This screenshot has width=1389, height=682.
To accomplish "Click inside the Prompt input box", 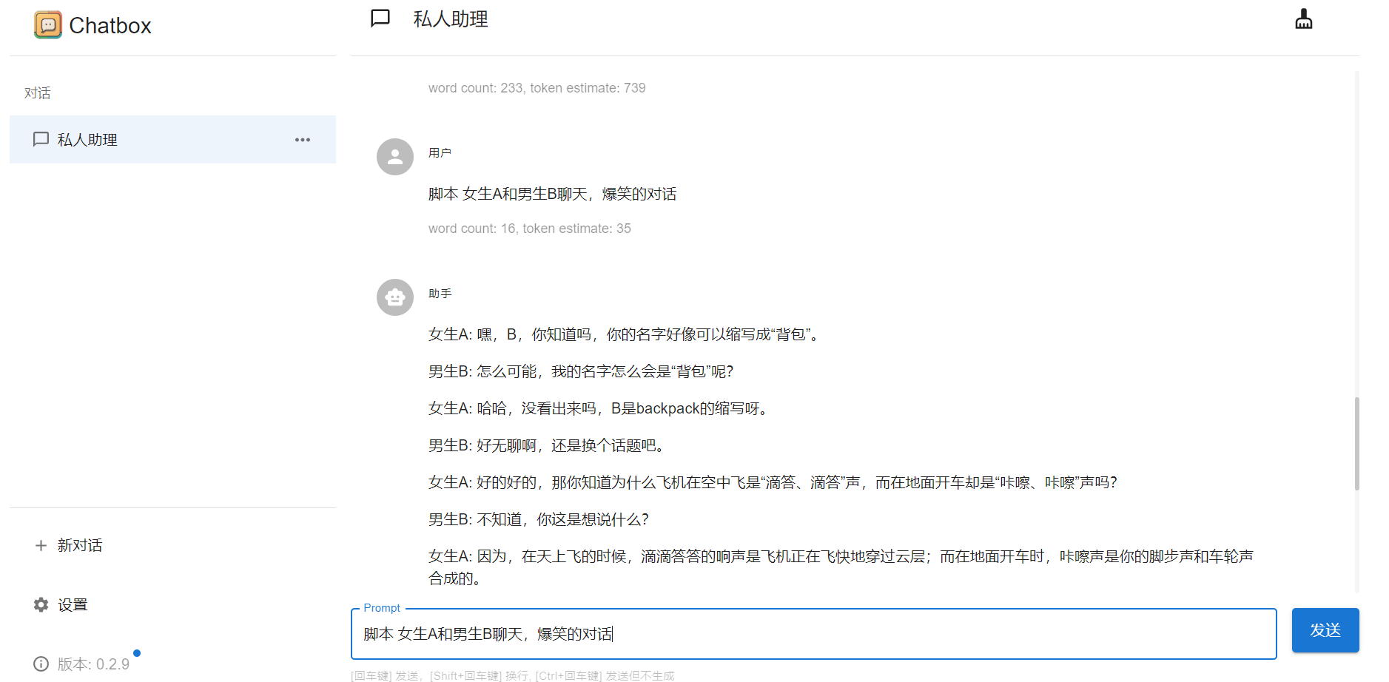I will click(x=814, y=634).
